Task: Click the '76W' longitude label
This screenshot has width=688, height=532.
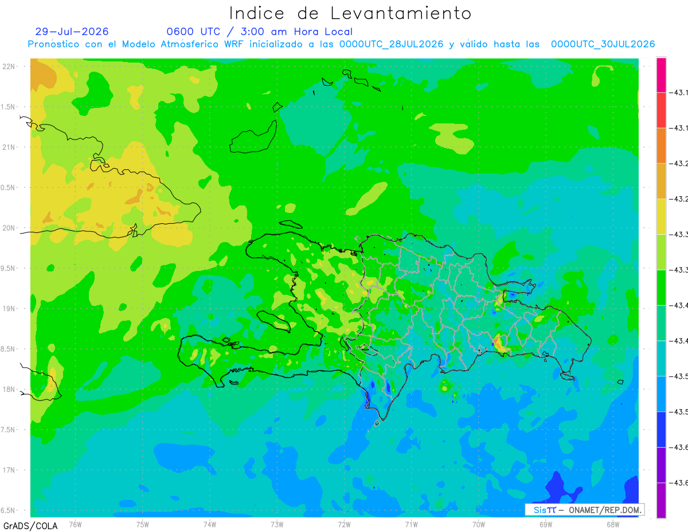Action: coord(75,524)
